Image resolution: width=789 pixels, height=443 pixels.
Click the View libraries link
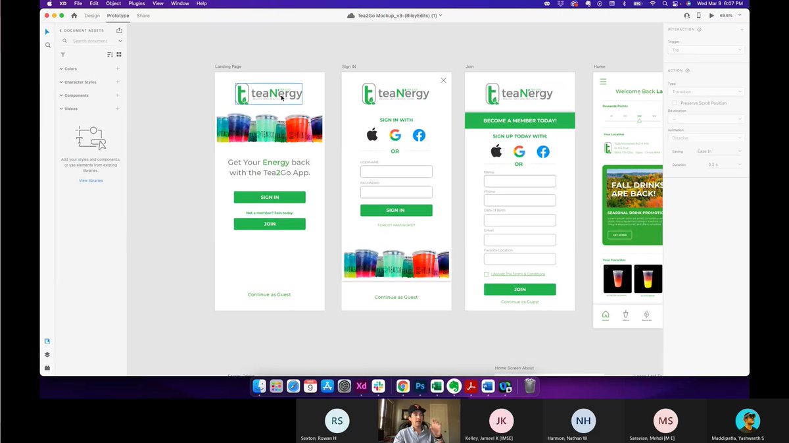pyautogui.click(x=91, y=180)
